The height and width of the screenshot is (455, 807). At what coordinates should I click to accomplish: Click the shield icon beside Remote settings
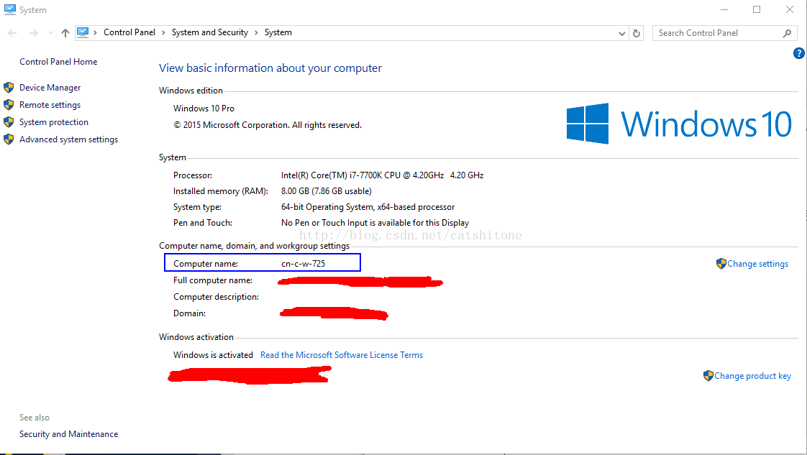click(9, 105)
